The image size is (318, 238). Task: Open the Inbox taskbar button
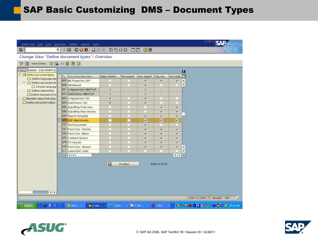(75, 206)
